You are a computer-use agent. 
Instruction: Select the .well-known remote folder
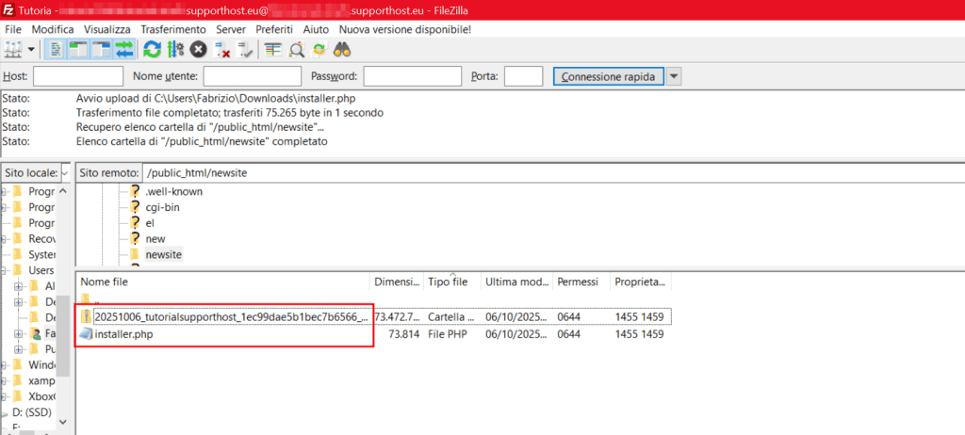tap(173, 191)
